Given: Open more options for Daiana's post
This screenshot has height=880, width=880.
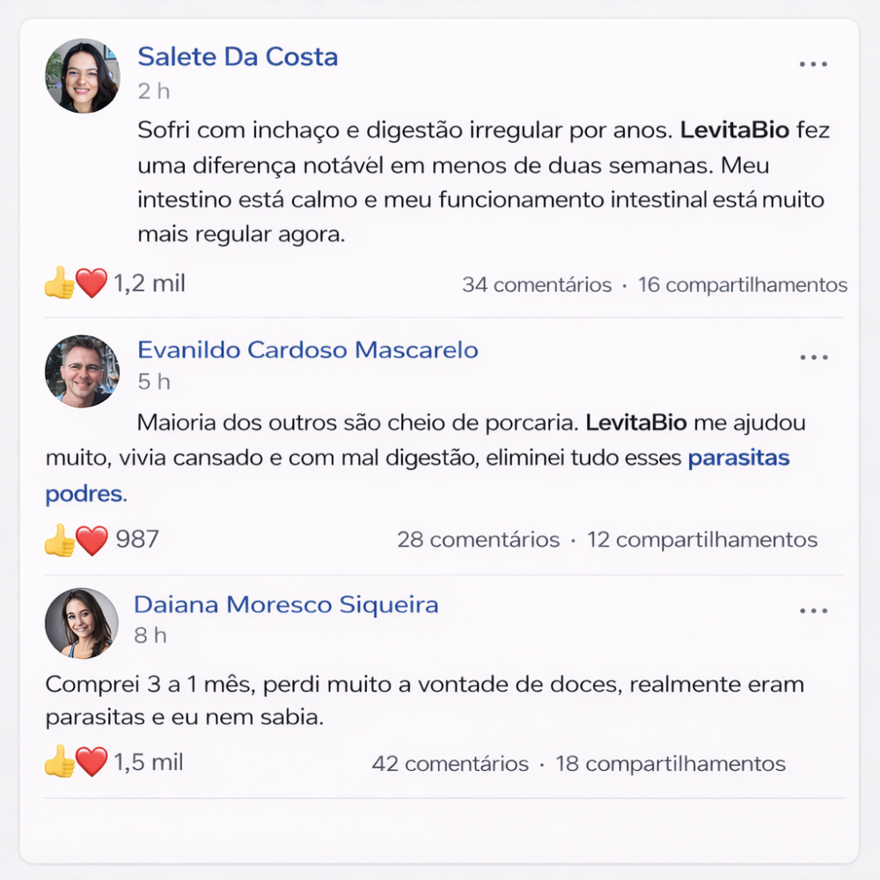Looking at the screenshot, I should click(x=813, y=612).
